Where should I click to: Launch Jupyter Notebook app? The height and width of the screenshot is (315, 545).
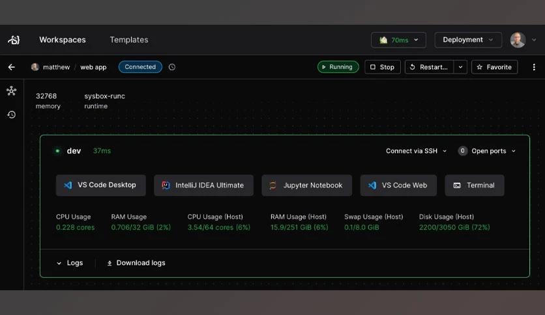click(306, 185)
